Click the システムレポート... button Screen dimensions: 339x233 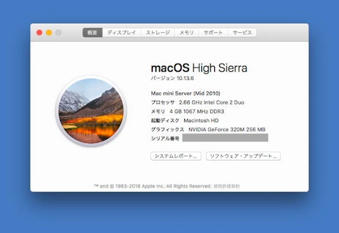[x=176, y=156]
